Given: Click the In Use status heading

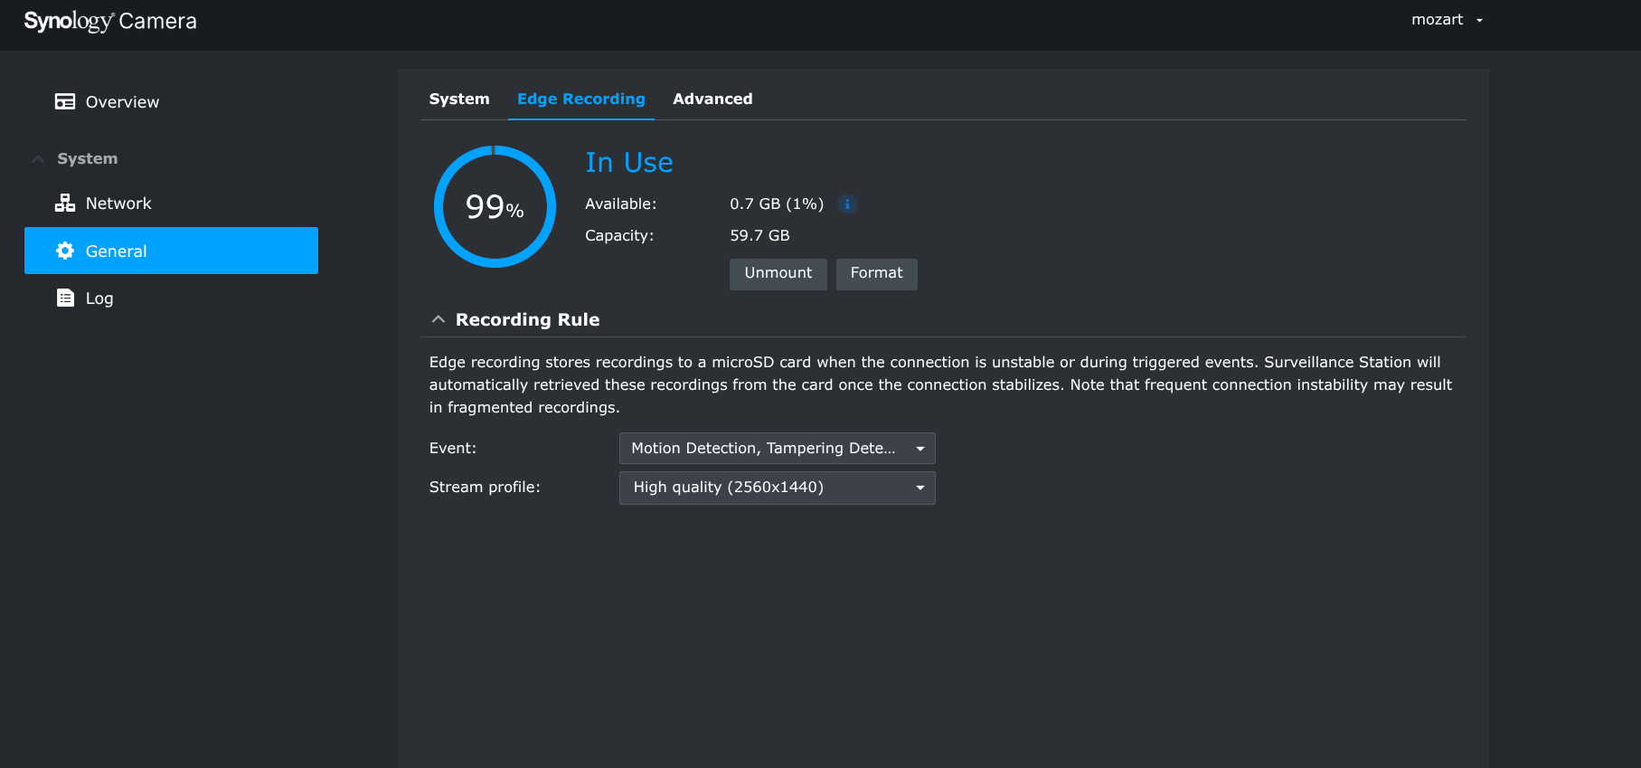Looking at the screenshot, I should tap(628, 162).
